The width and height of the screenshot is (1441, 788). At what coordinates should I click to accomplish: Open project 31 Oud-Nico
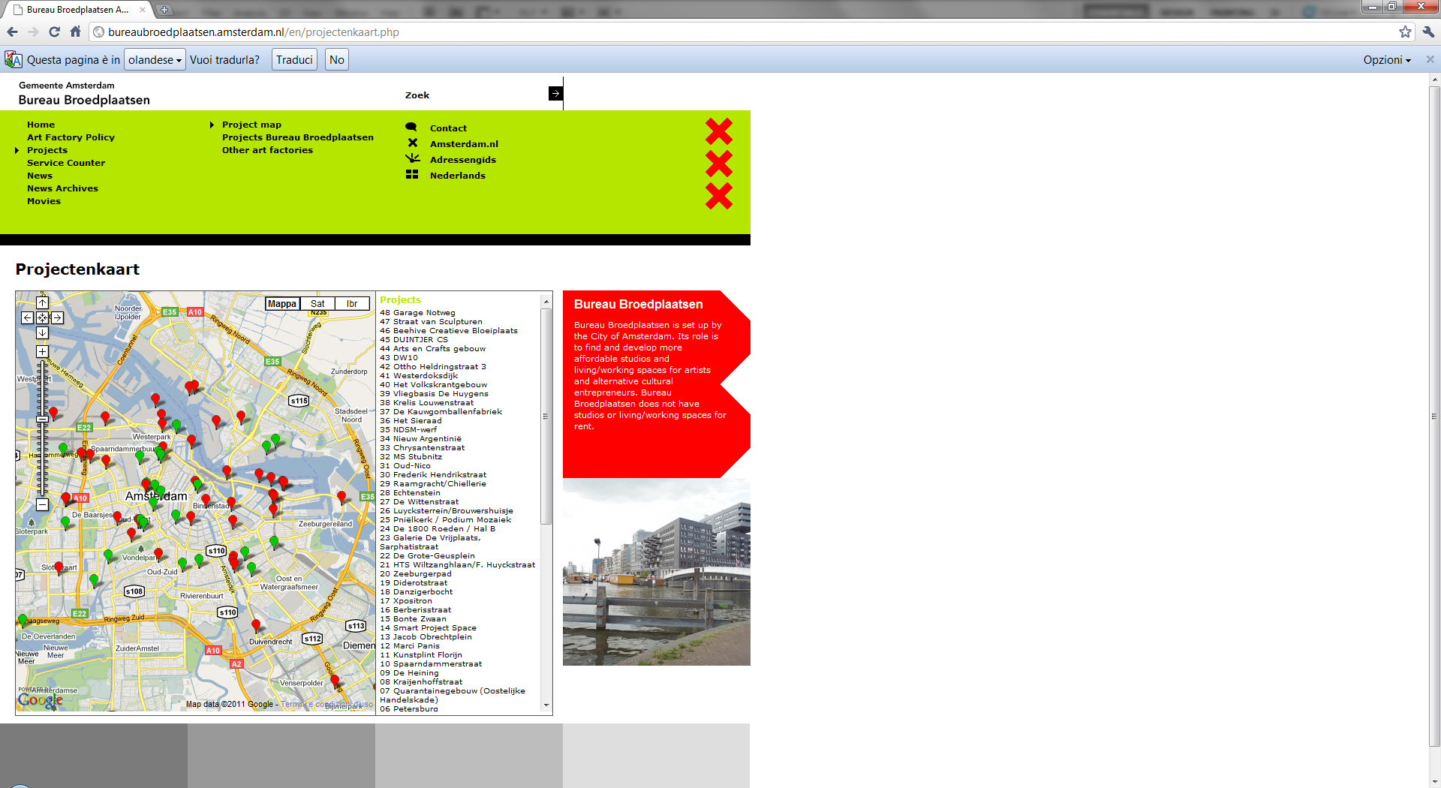coord(405,466)
